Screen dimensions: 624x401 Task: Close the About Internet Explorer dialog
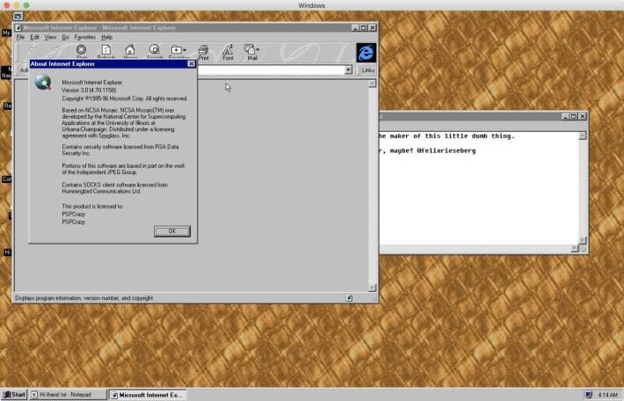click(x=192, y=63)
